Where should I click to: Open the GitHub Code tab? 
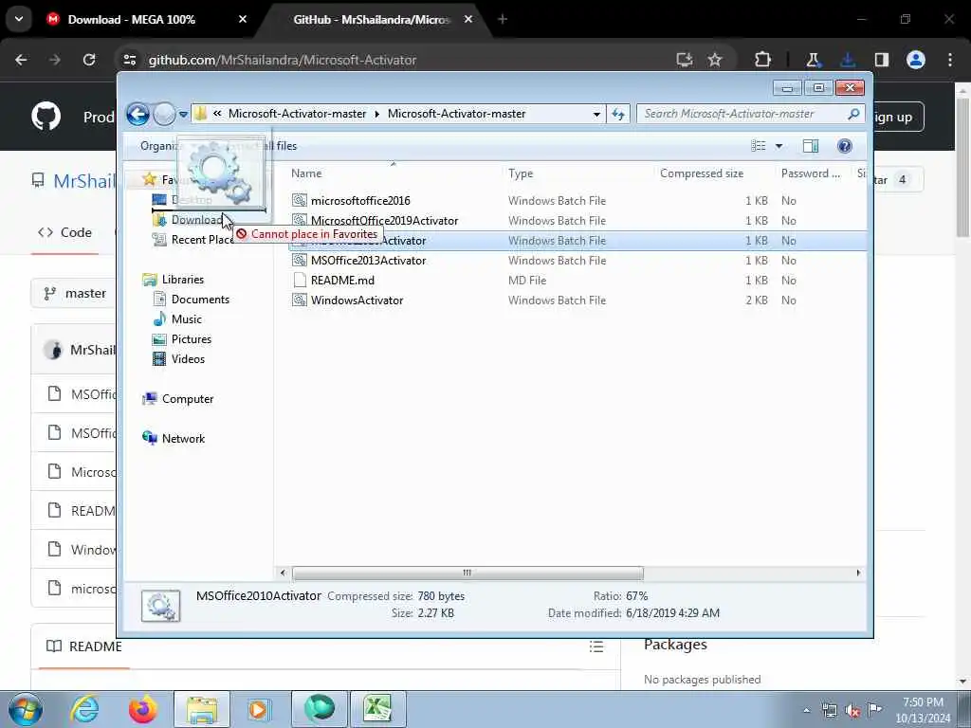pos(65,233)
